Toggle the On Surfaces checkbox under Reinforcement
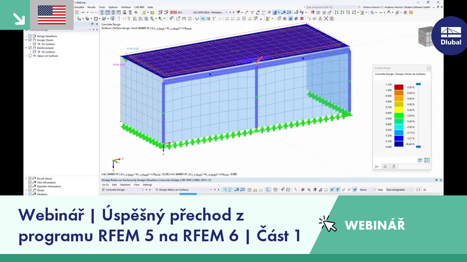 [x=34, y=52]
